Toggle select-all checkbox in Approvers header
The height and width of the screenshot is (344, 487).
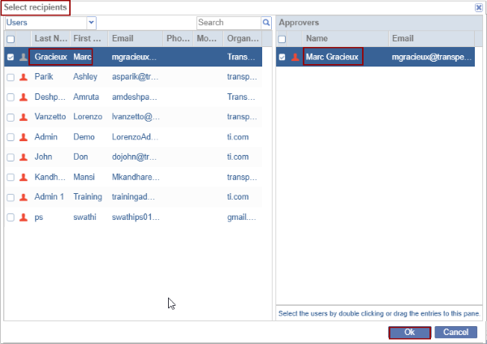[282, 39]
